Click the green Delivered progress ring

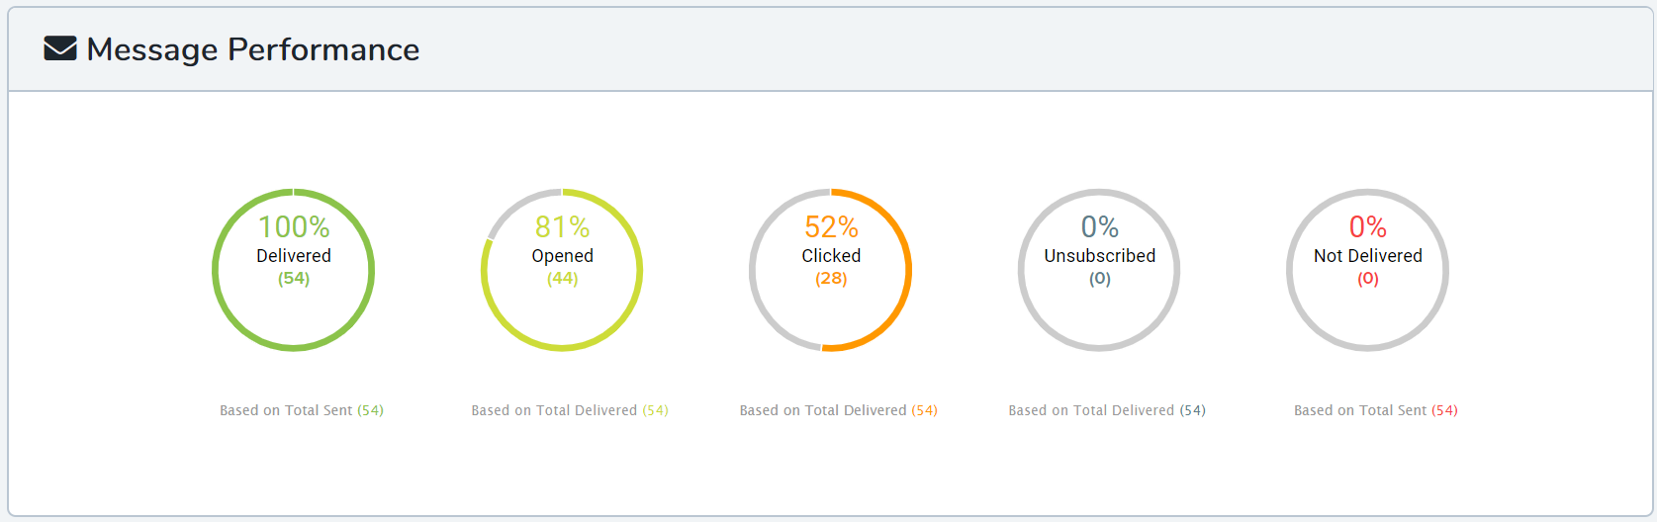pos(294,270)
